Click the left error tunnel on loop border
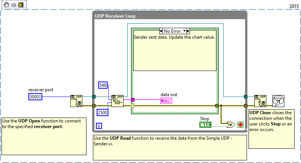301x163 pixels. click(x=94, y=106)
